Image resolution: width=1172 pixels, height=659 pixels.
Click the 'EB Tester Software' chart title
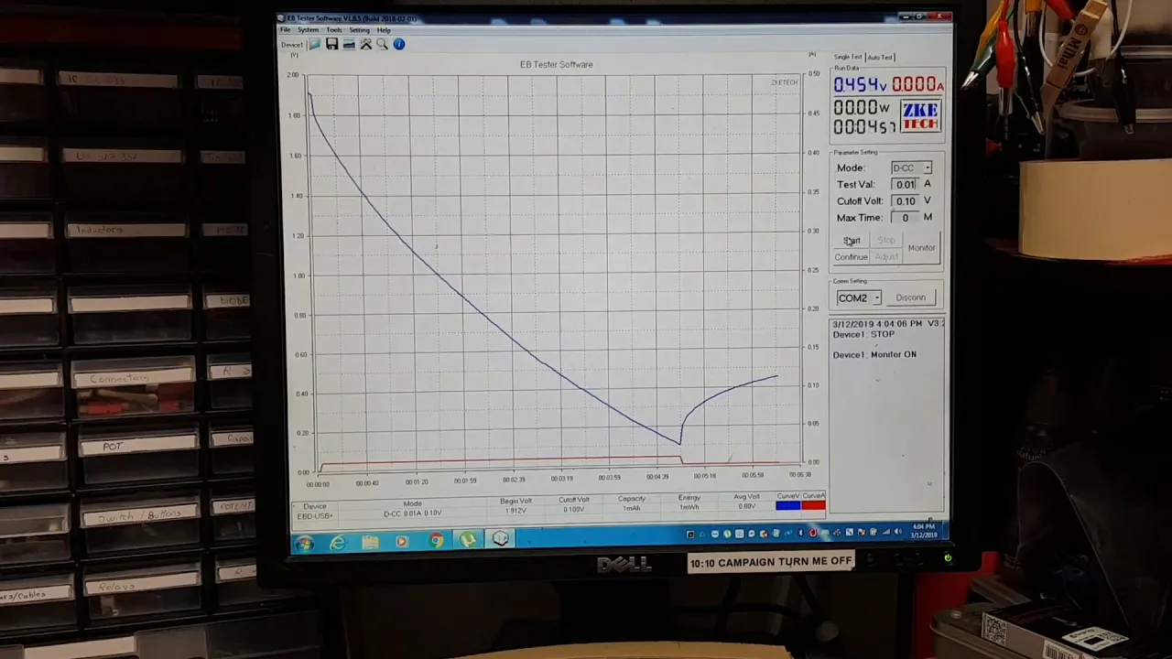(x=557, y=65)
